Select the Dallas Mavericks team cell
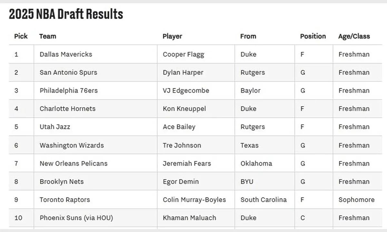 pyautogui.click(x=66, y=54)
